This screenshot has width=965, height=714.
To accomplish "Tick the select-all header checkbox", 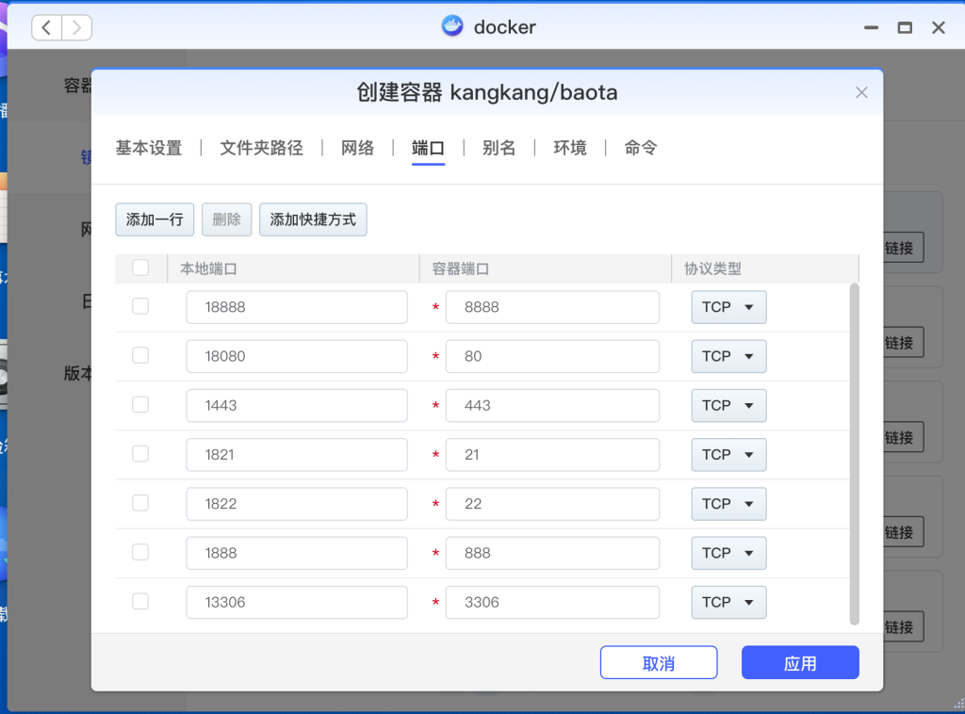I will coord(140,268).
